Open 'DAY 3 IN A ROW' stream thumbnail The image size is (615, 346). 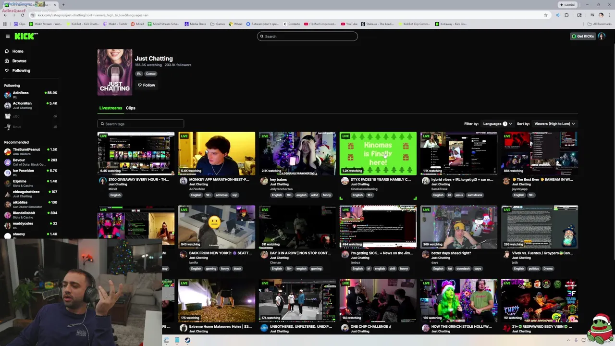click(297, 227)
